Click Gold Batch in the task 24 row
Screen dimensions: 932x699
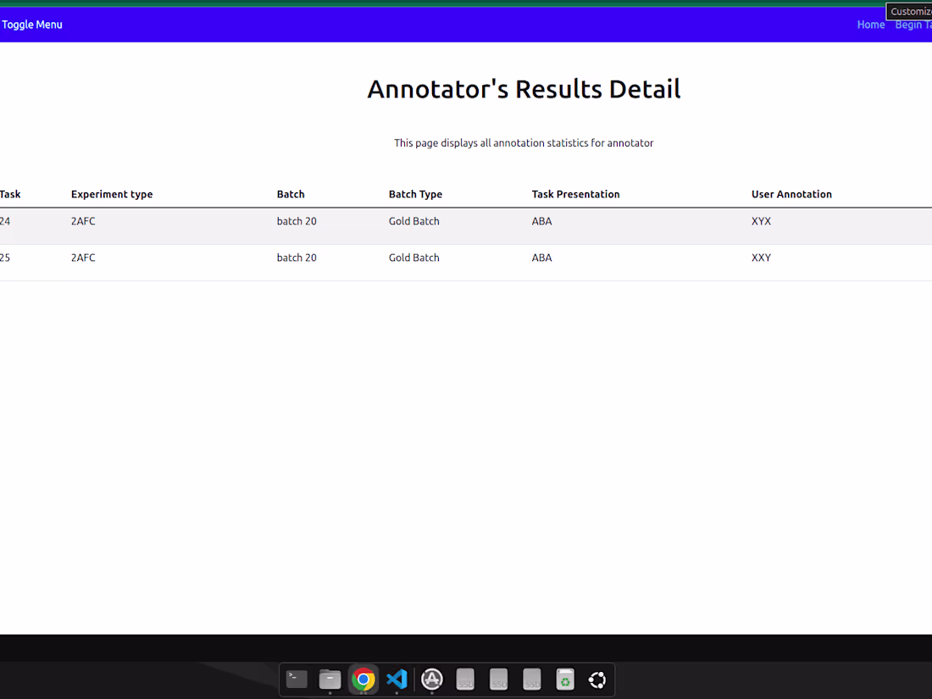tap(413, 221)
